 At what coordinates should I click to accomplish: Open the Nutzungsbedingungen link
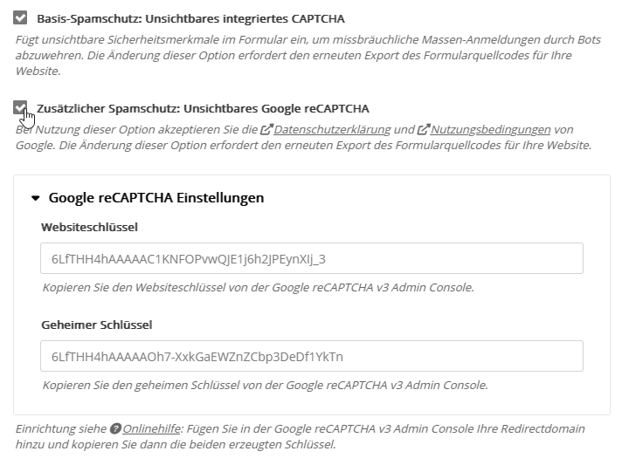491,130
